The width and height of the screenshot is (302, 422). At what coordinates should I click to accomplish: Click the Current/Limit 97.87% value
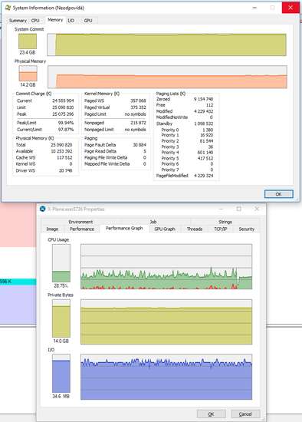(66, 130)
